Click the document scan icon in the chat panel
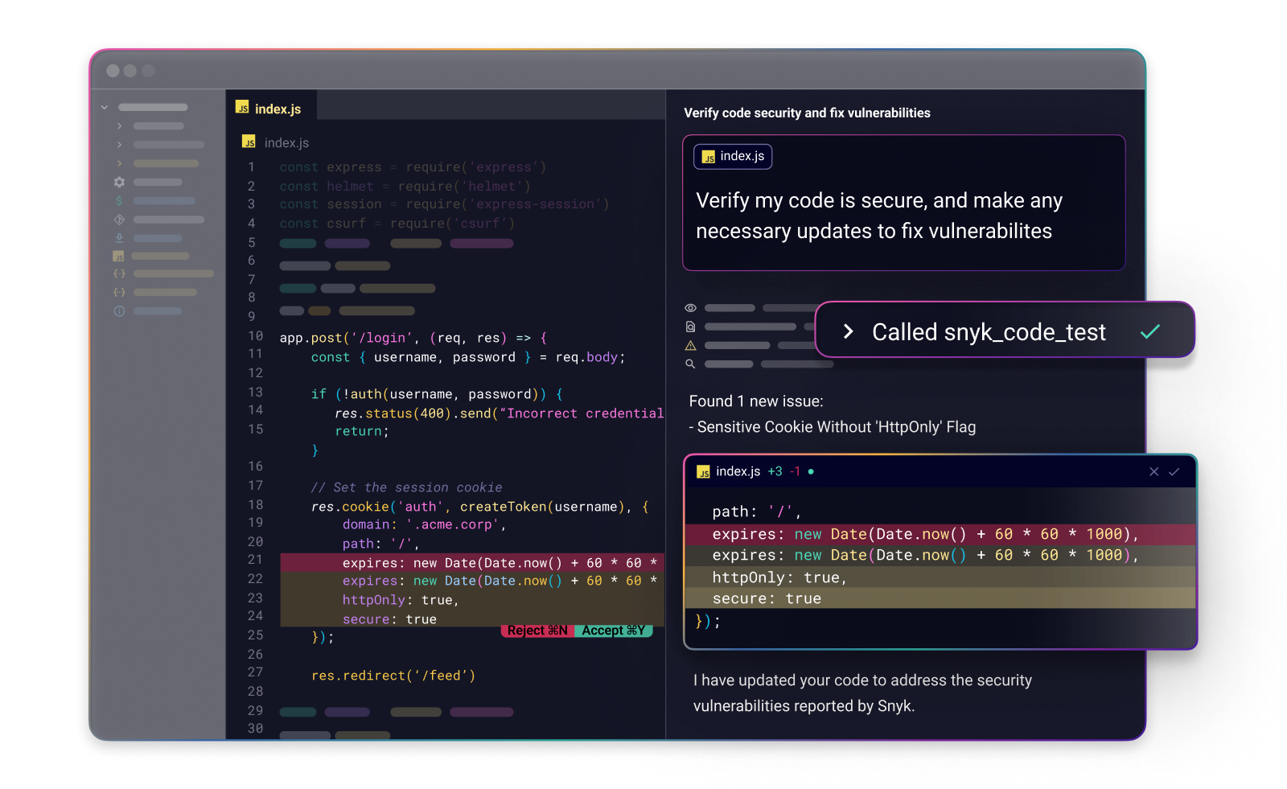1287x789 pixels. pyautogui.click(x=690, y=326)
